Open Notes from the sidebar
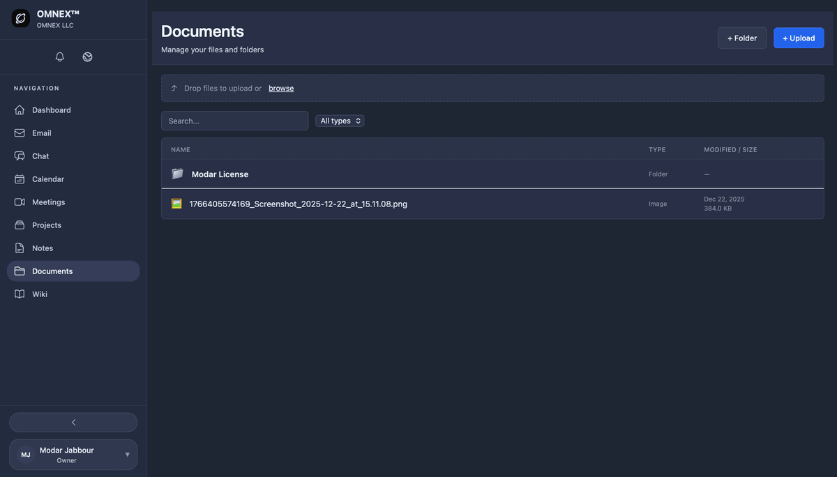The image size is (837, 477). point(43,248)
